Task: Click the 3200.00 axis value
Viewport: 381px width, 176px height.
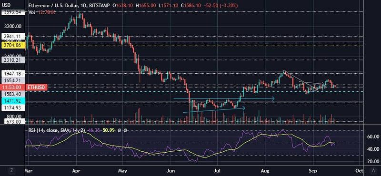Action: [12, 26]
